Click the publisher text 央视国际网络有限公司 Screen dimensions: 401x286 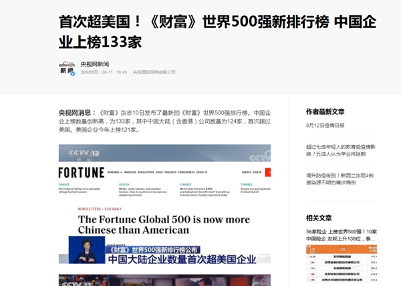point(154,72)
